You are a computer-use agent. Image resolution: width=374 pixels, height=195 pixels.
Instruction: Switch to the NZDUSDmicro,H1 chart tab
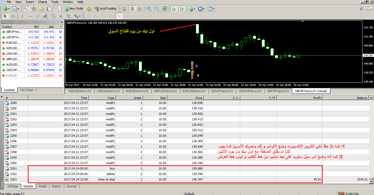(80, 91)
